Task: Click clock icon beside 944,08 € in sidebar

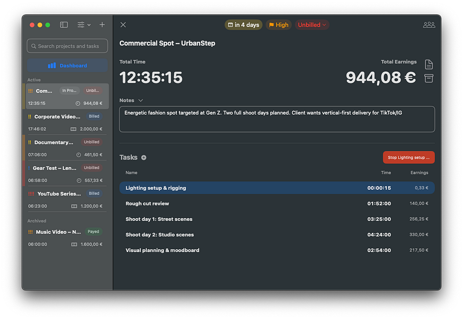Action: (78, 103)
